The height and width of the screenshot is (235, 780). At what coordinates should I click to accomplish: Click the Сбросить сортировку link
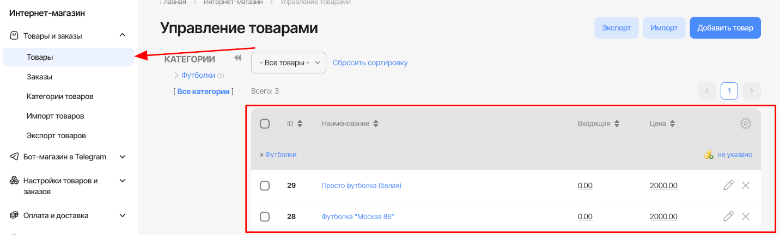point(370,63)
